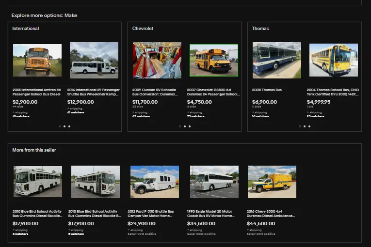Open the 2016 Chevy 3500 ambulance photo
Screen dimensions: 371x247
tap(272, 182)
